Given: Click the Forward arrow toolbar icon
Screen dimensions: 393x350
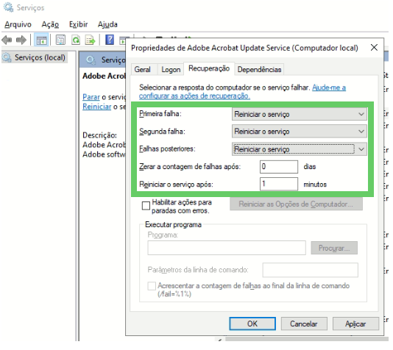Looking at the screenshot, I should (21, 40).
